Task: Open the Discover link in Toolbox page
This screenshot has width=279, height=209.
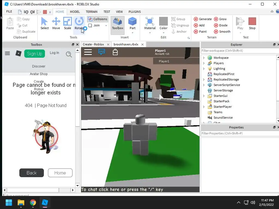Action: coord(39,66)
